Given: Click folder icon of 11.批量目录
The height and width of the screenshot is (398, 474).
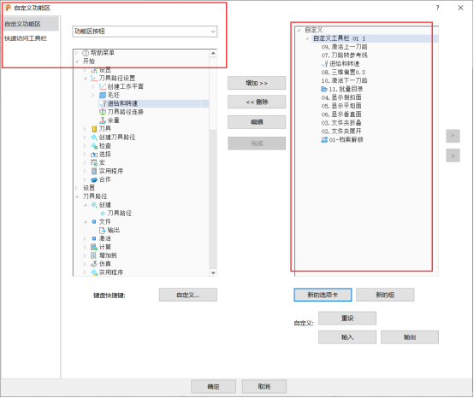Looking at the screenshot, I should pyautogui.click(x=324, y=89).
